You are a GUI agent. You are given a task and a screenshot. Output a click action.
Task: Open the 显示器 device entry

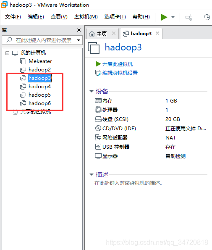coord(110,156)
